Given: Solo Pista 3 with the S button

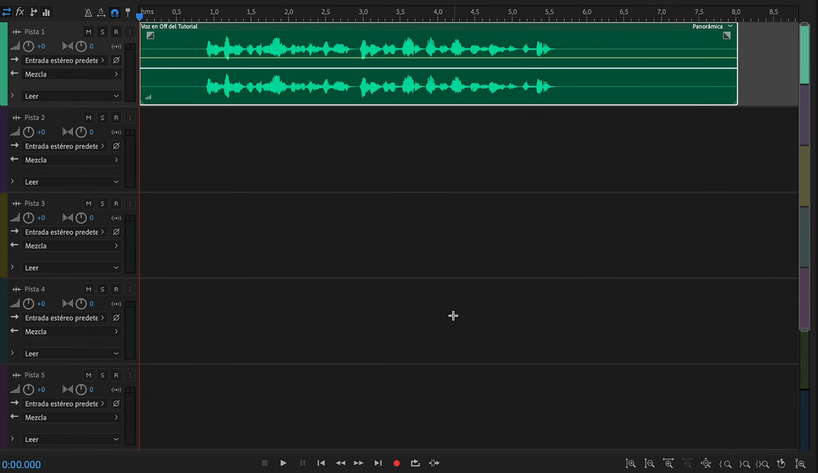Looking at the screenshot, I should tap(102, 204).
